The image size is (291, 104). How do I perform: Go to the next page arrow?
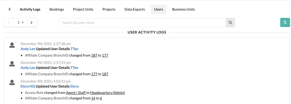pos(32,23)
